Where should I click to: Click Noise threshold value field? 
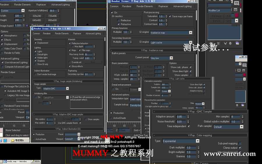coord(182,121)
